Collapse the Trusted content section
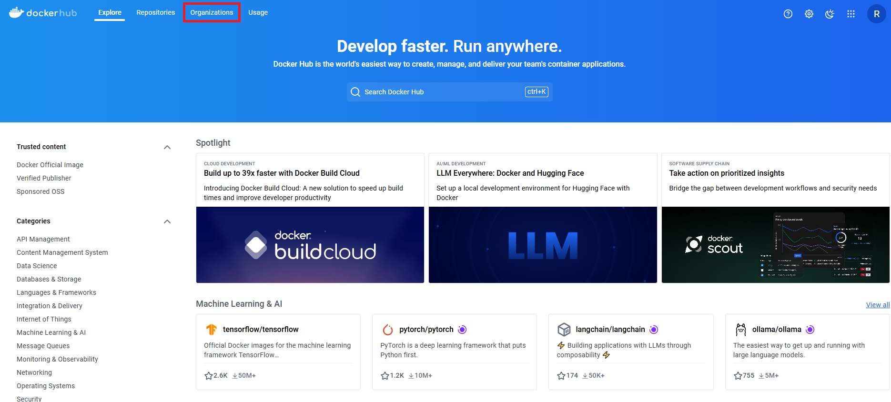This screenshot has width=891, height=402. point(167,147)
